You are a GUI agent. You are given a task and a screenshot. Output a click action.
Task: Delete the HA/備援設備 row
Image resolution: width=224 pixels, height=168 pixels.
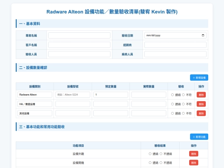coord(201,104)
